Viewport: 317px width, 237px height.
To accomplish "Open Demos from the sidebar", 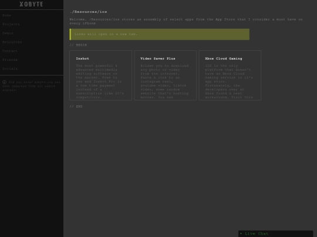I will point(8,33).
